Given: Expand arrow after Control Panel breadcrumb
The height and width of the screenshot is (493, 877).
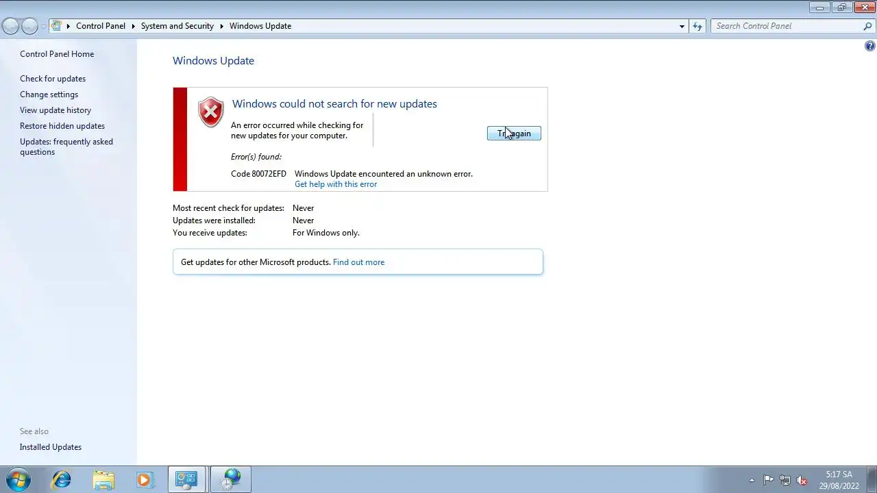Looking at the screenshot, I should tap(134, 26).
